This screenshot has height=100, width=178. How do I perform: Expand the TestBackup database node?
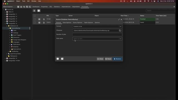click(x=8, y=51)
